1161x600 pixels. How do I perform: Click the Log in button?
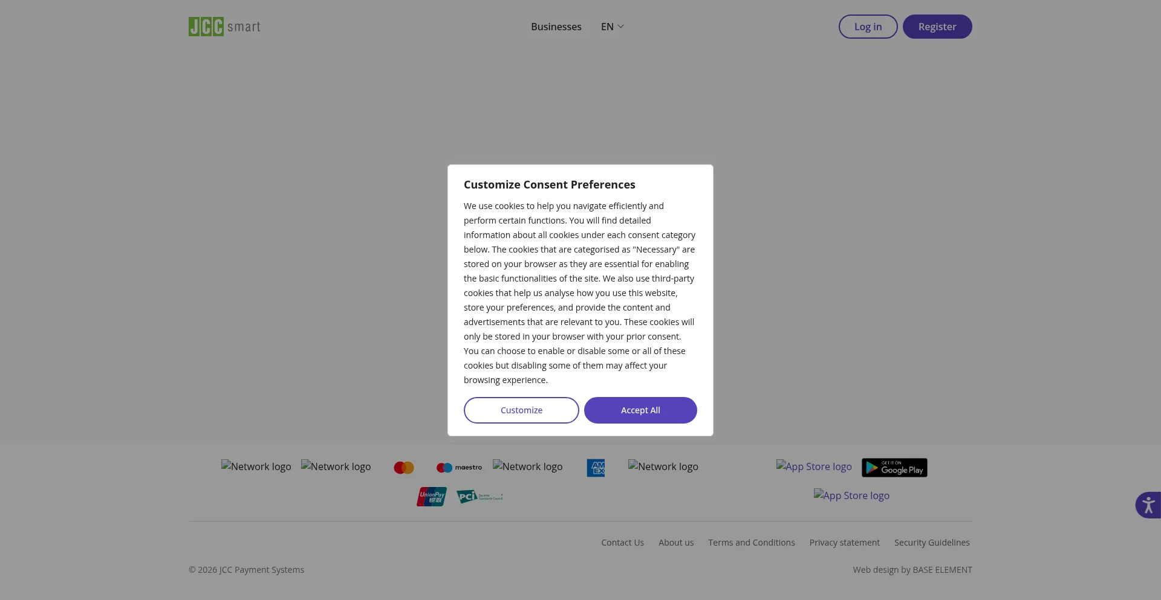[x=868, y=27]
